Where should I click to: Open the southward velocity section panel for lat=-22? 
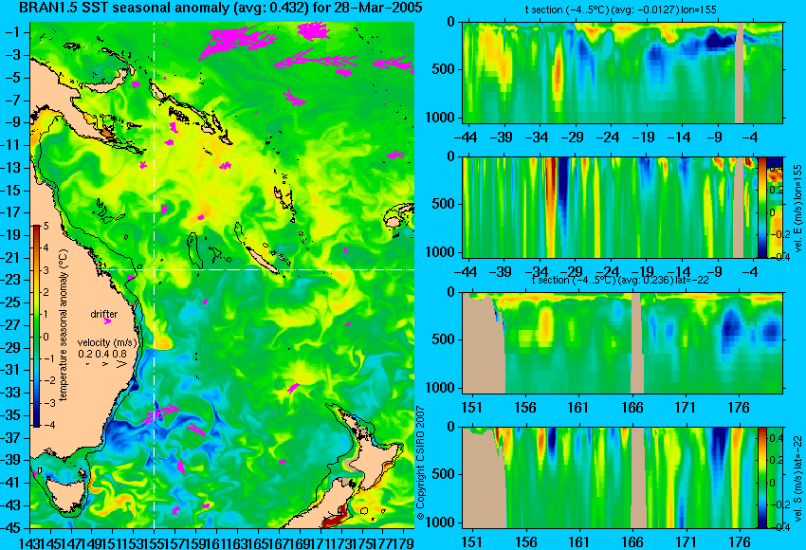[610, 478]
